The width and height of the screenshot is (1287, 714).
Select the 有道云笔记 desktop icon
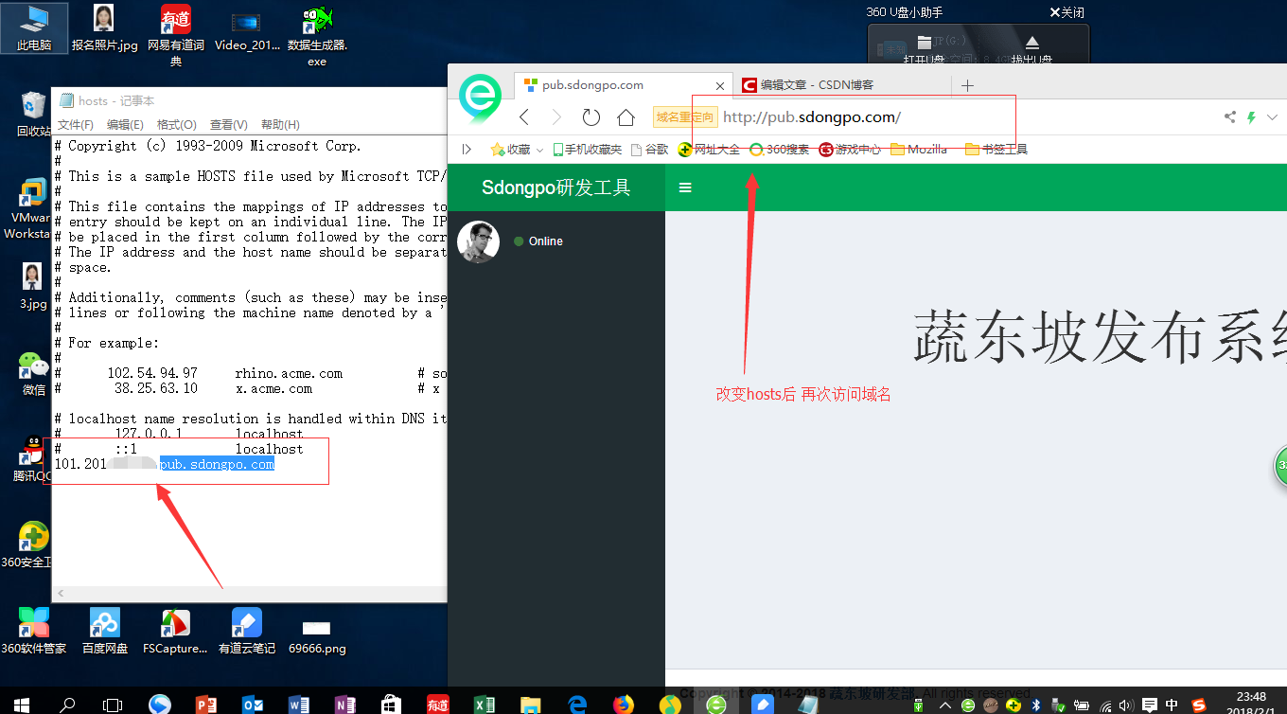[x=247, y=631]
